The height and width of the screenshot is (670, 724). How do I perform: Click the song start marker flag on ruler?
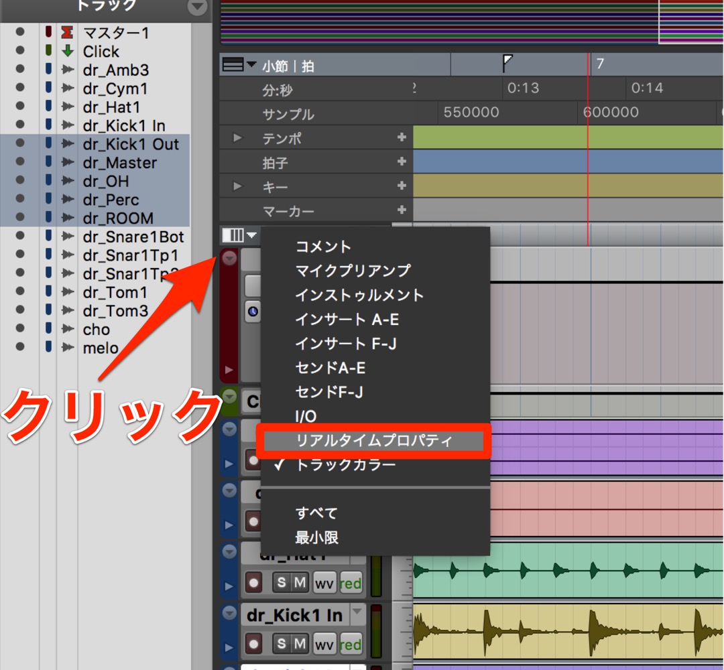pos(507,64)
